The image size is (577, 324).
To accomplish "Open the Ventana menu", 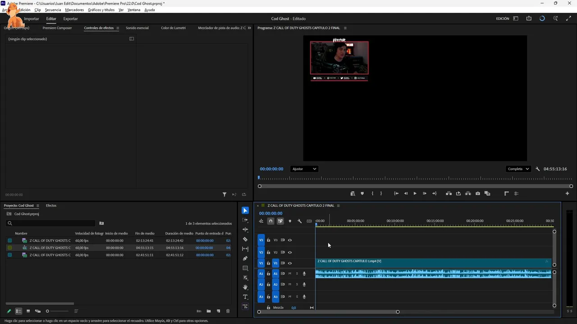I will (134, 10).
